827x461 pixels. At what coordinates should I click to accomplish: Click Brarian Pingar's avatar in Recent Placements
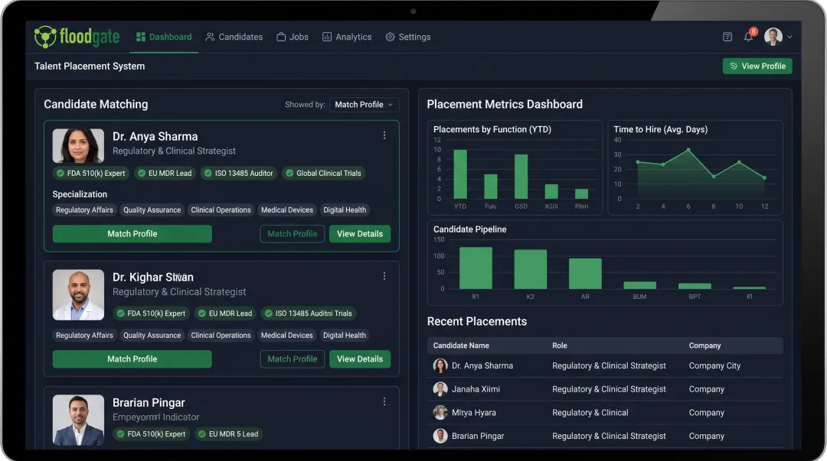pos(440,437)
